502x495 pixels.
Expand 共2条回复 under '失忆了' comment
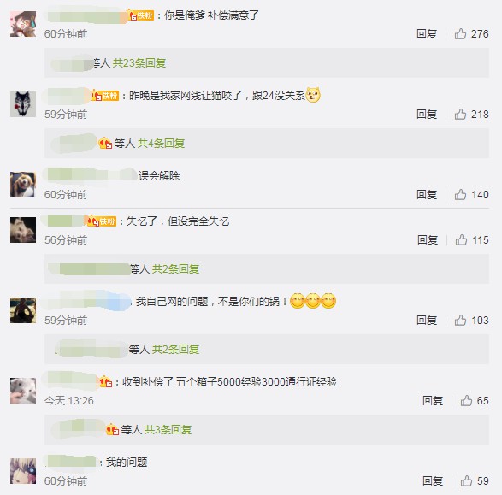point(175,268)
